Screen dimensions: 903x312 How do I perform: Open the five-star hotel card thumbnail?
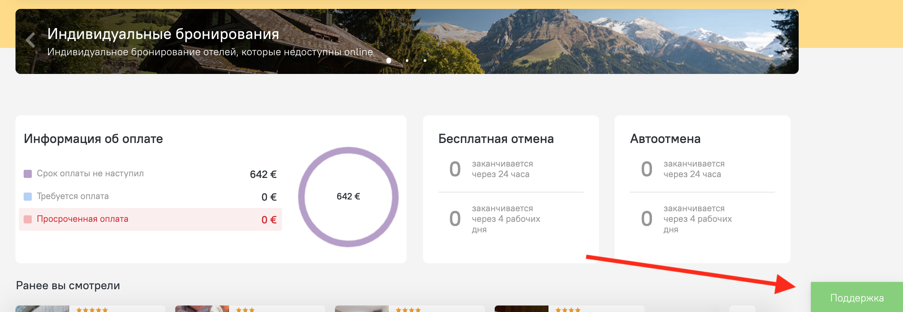coord(42,309)
